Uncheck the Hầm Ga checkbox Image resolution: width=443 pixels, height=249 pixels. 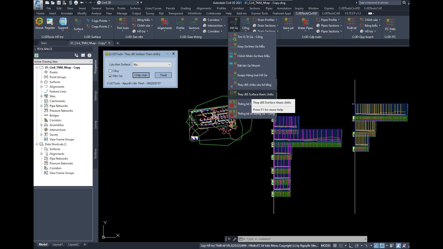[x=110, y=76]
